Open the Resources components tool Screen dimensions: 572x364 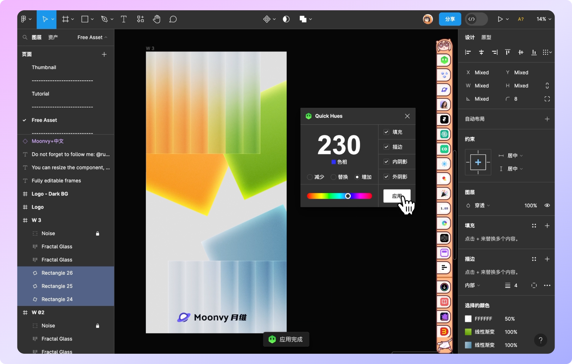point(141,19)
